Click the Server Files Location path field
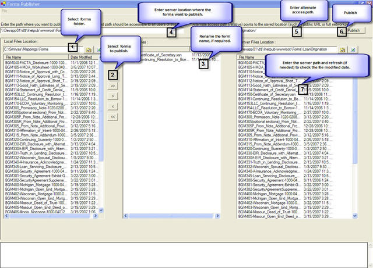The width and height of the screenshot is (373, 268). (x=287, y=49)
